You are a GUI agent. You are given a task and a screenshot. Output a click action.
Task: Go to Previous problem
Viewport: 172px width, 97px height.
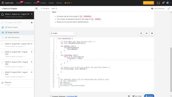(45, 8)
